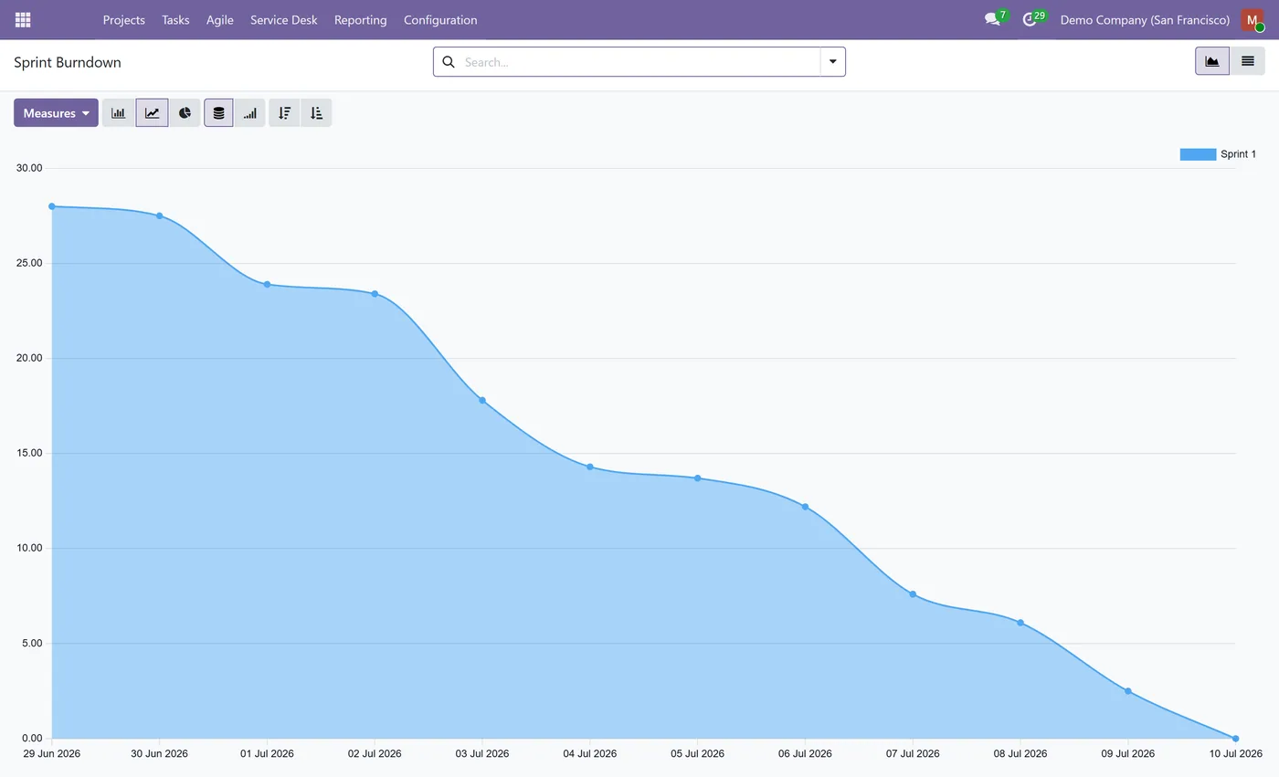Open the Service Desk menu

point(283,19)
